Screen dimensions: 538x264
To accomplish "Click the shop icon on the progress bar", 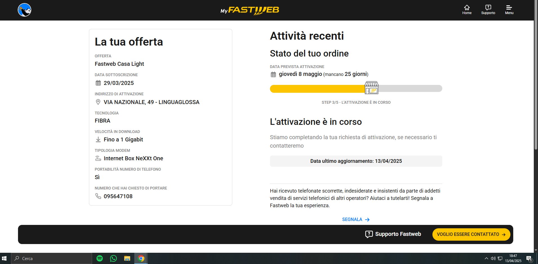I will tap(372, 88).
